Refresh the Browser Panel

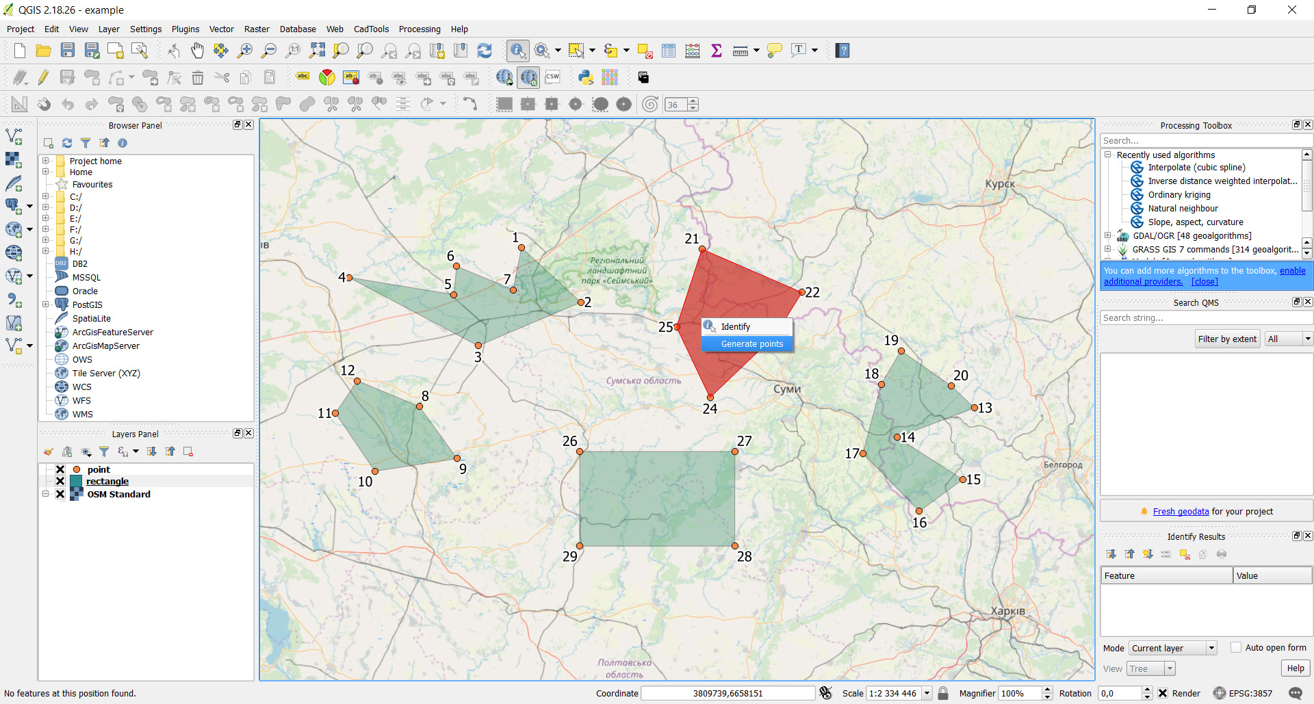pyautogui.click(x=67, y=143)
